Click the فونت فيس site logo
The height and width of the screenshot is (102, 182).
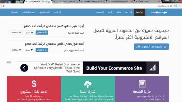tap(159, 12)
